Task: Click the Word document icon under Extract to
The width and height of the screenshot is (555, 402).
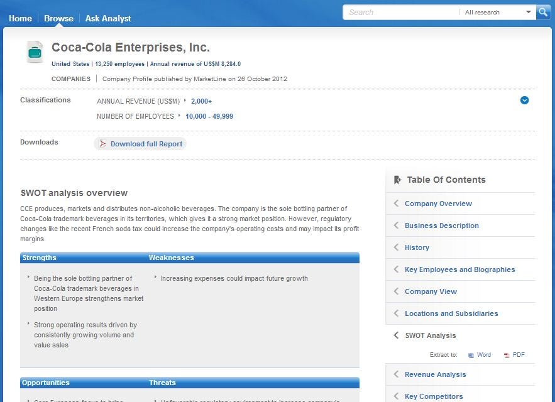Action: 471,356
